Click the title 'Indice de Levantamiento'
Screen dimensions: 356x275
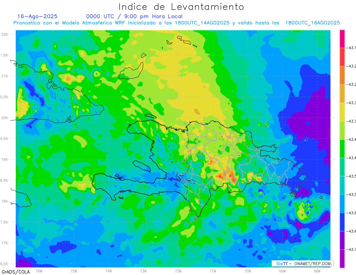[x=181, y=7]
